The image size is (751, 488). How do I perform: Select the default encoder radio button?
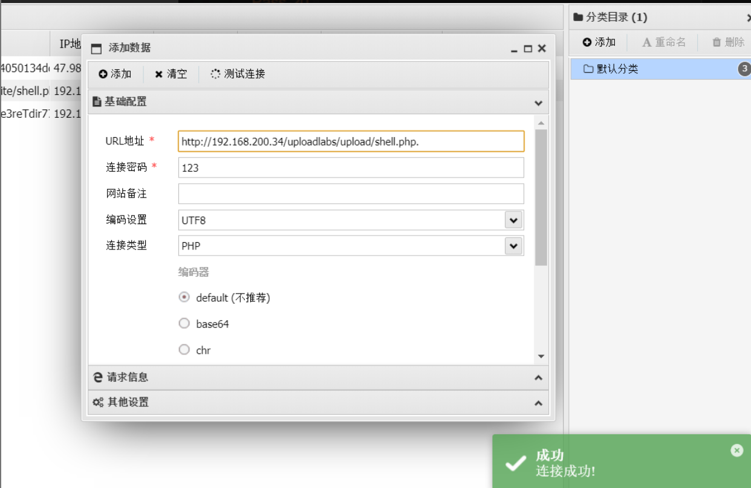[x=184, y=297]
